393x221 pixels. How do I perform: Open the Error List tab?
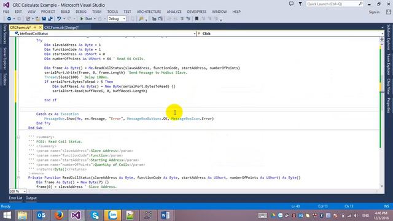click(x=15, y=198)
